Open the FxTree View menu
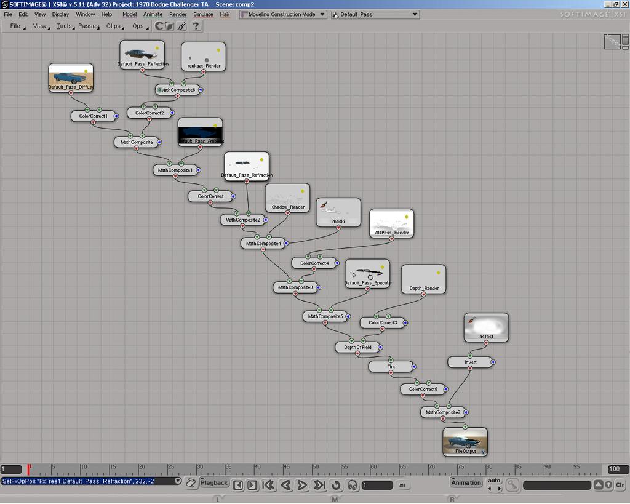Viewport: 630px width, 504px height. [x=40, y=26]
